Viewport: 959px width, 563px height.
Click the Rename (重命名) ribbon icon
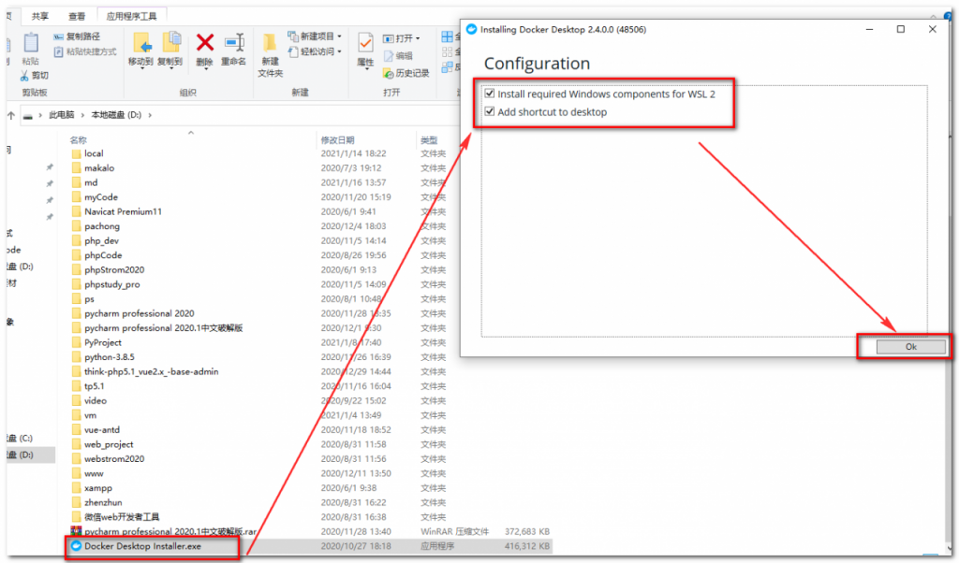coord(234,42)
